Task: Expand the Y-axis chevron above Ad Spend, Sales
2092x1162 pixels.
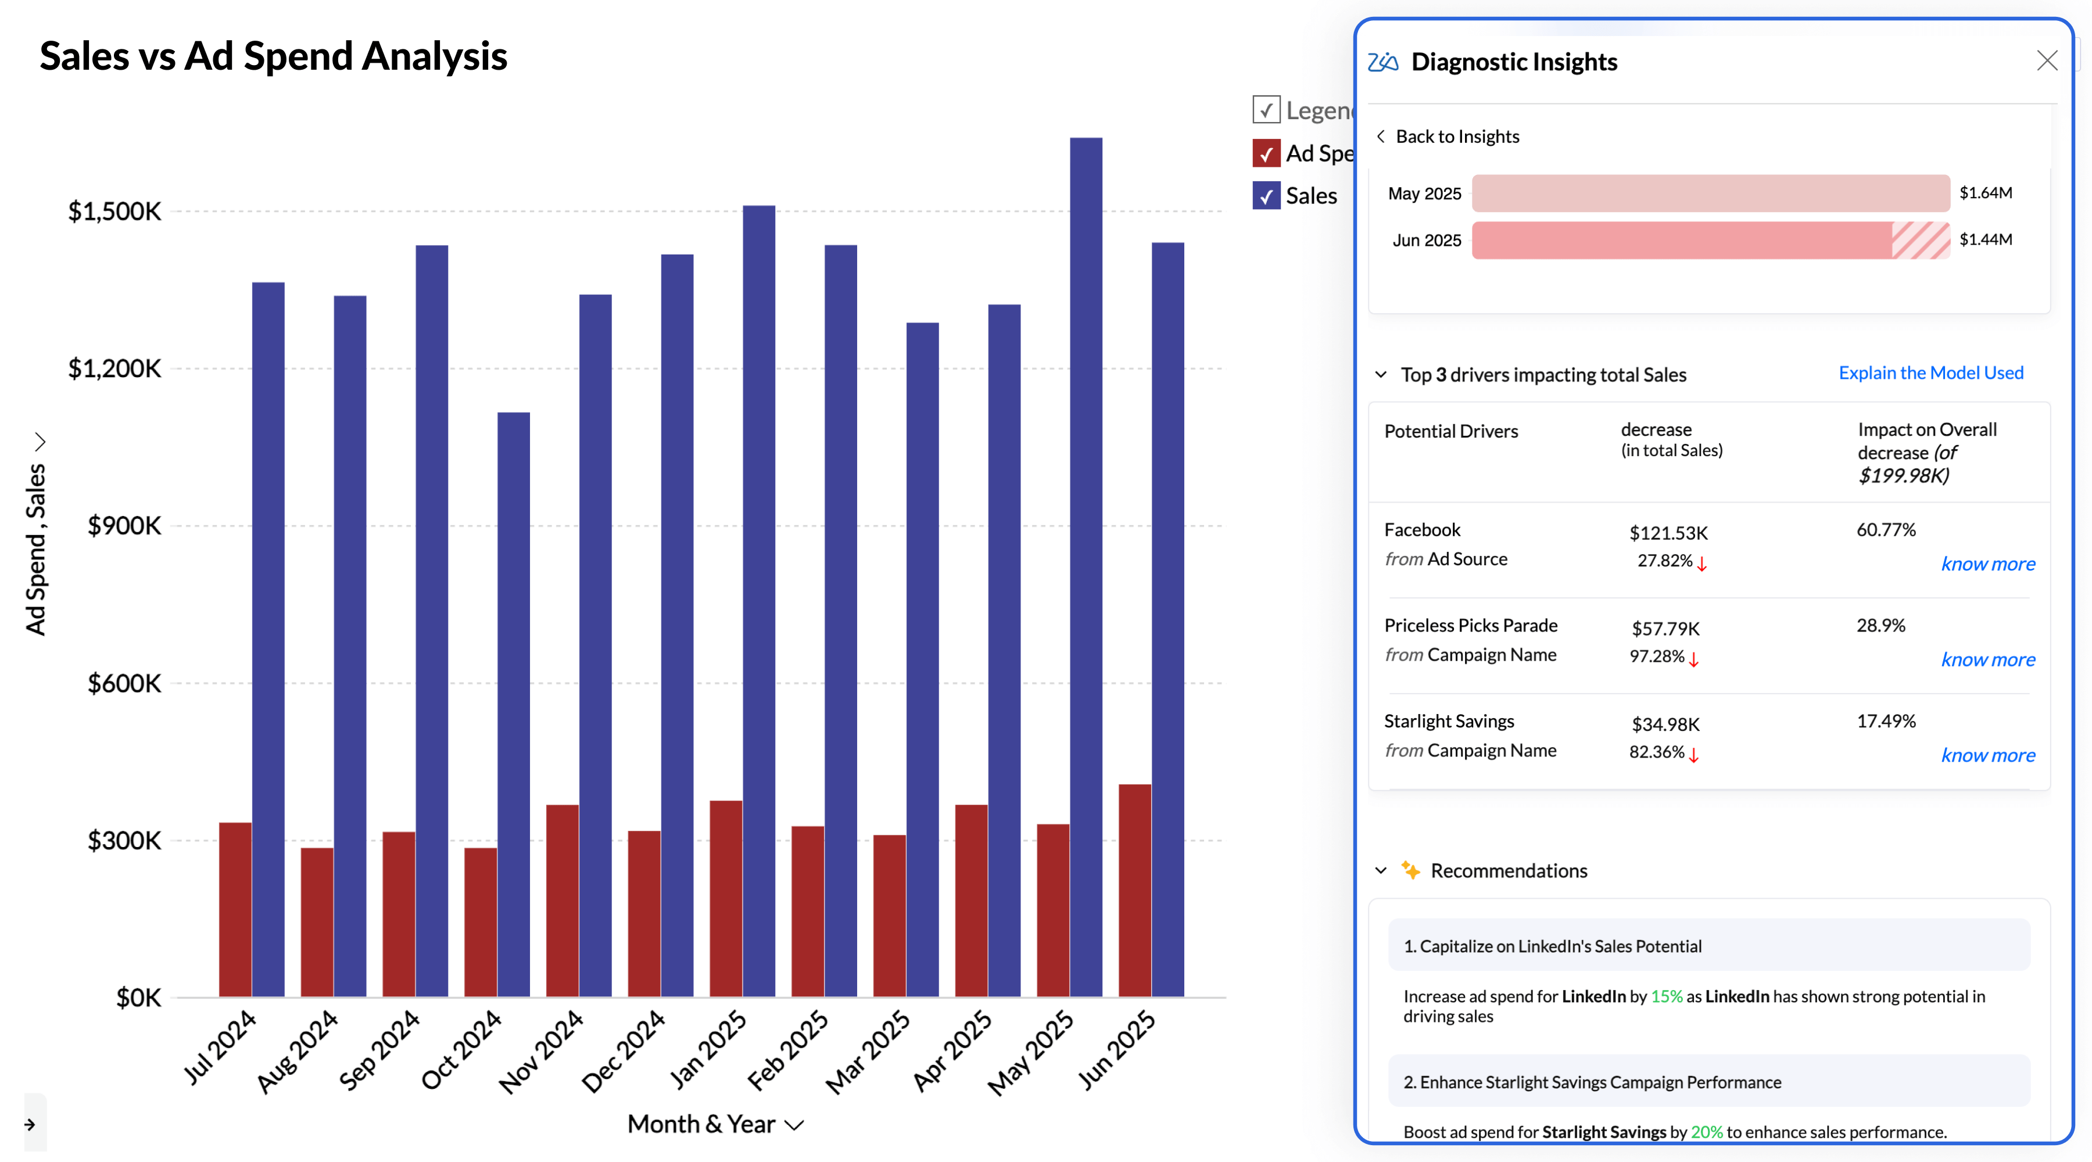Action: coord(40,442)
